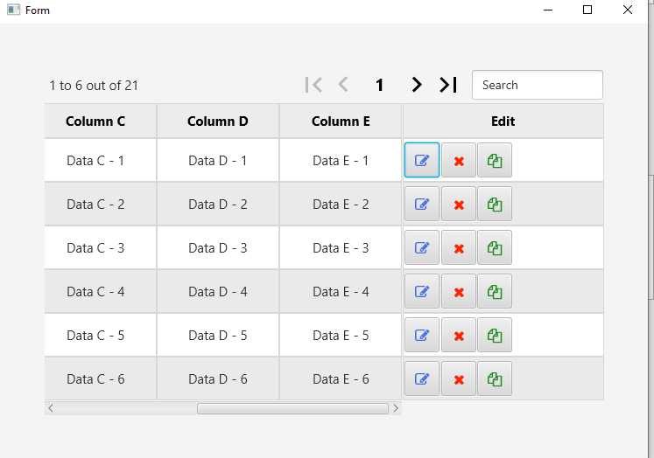This screenshot has width=654, height=458.
Task: Click the Column E header
Action: [x=341, y=121]
